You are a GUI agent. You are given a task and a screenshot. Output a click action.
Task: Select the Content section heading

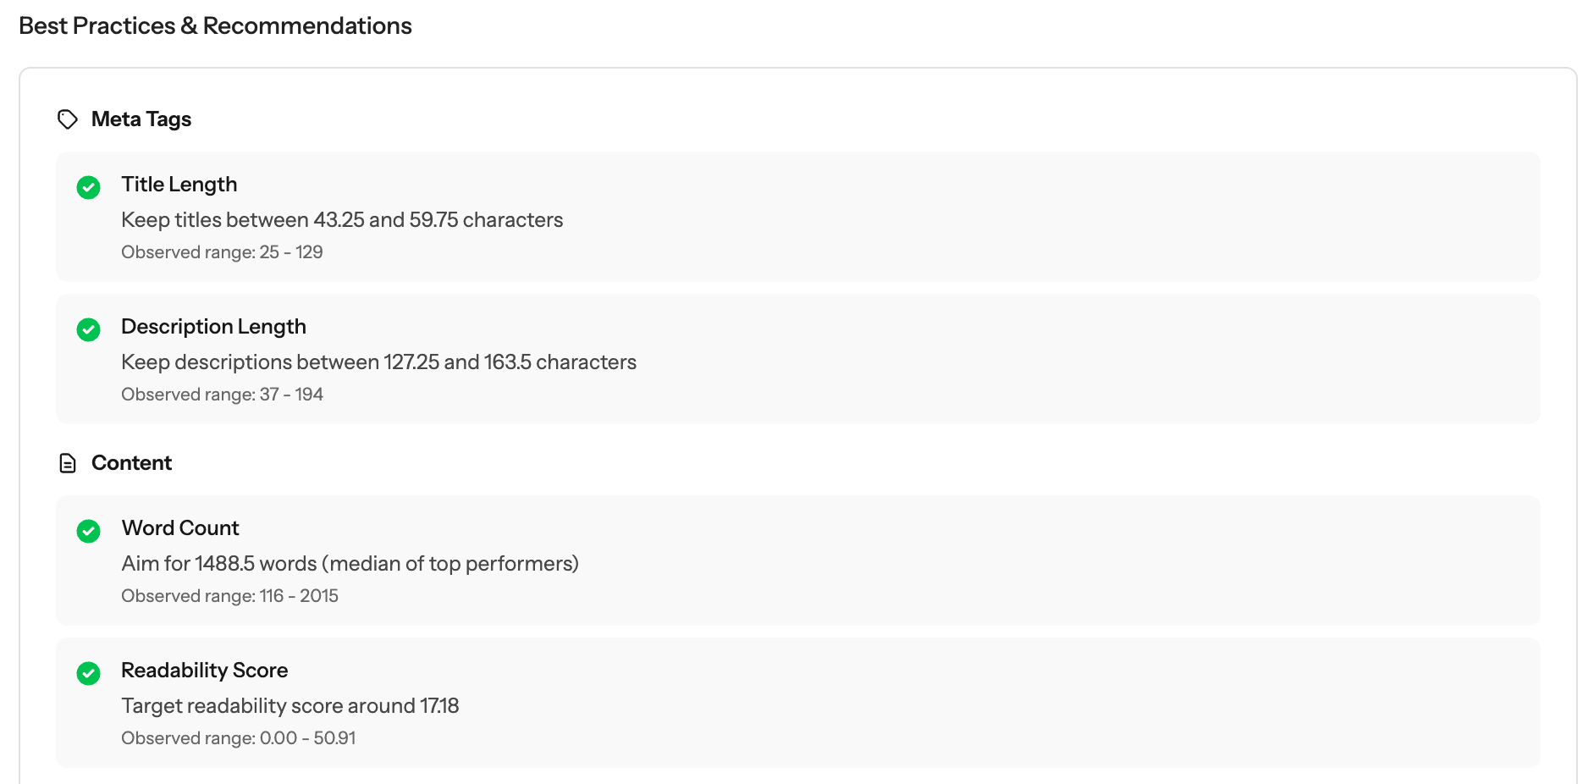click(x=131, y=463)
